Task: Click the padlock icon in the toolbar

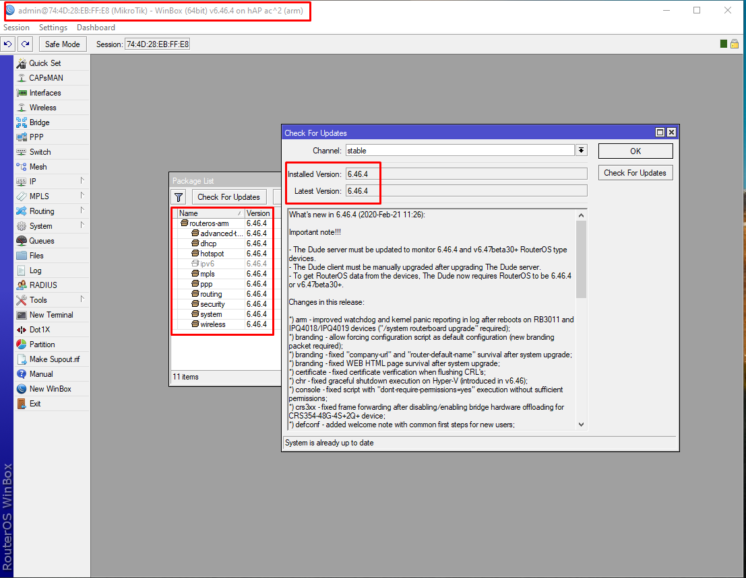Action: pos(735,44)
